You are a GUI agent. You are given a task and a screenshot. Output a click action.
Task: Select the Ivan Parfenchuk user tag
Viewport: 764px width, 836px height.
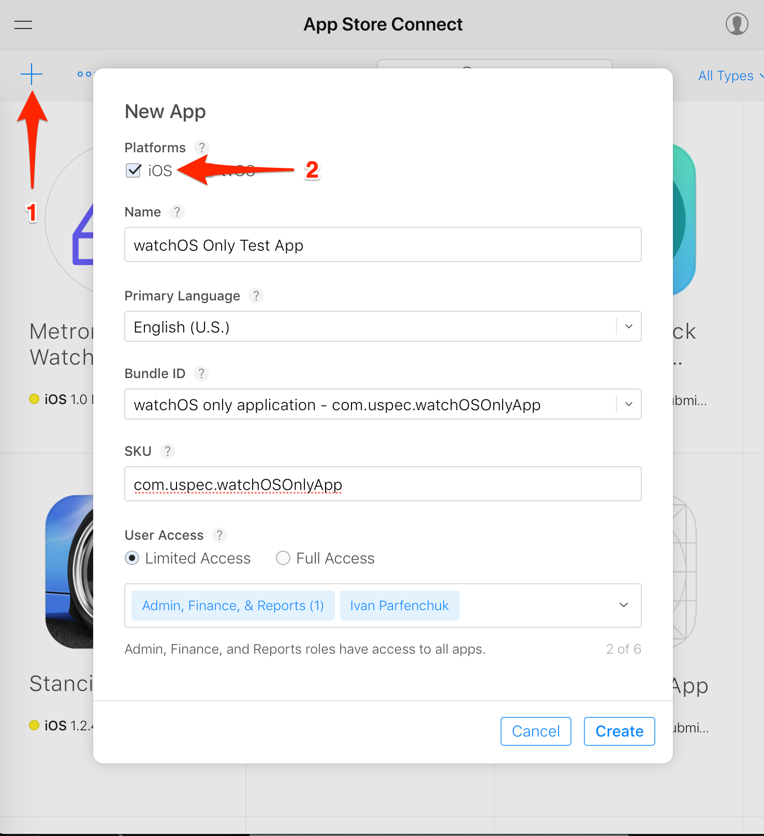(x=400, y=606)
